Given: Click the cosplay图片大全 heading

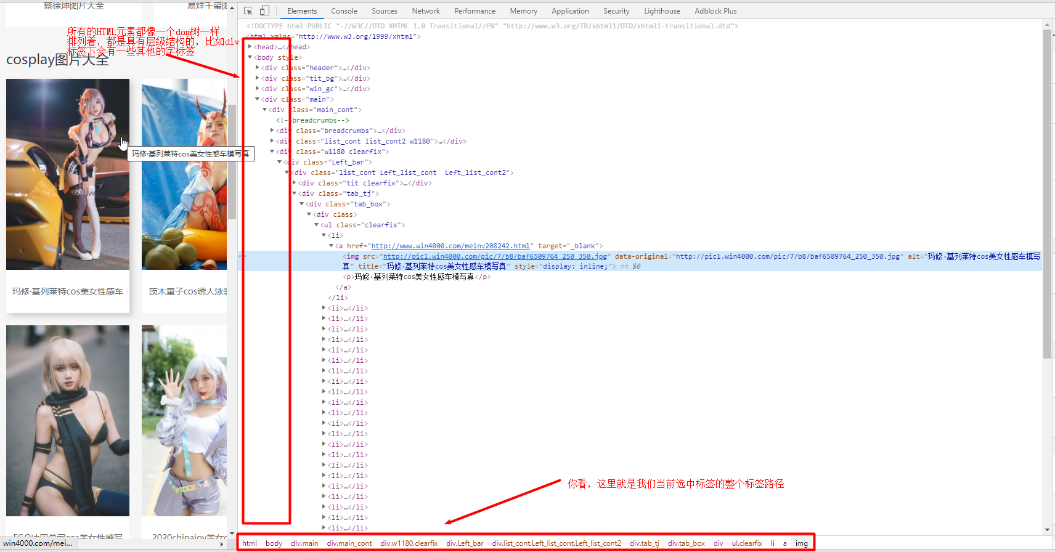Looking at the screenshot, I should (x=57, y=60).
